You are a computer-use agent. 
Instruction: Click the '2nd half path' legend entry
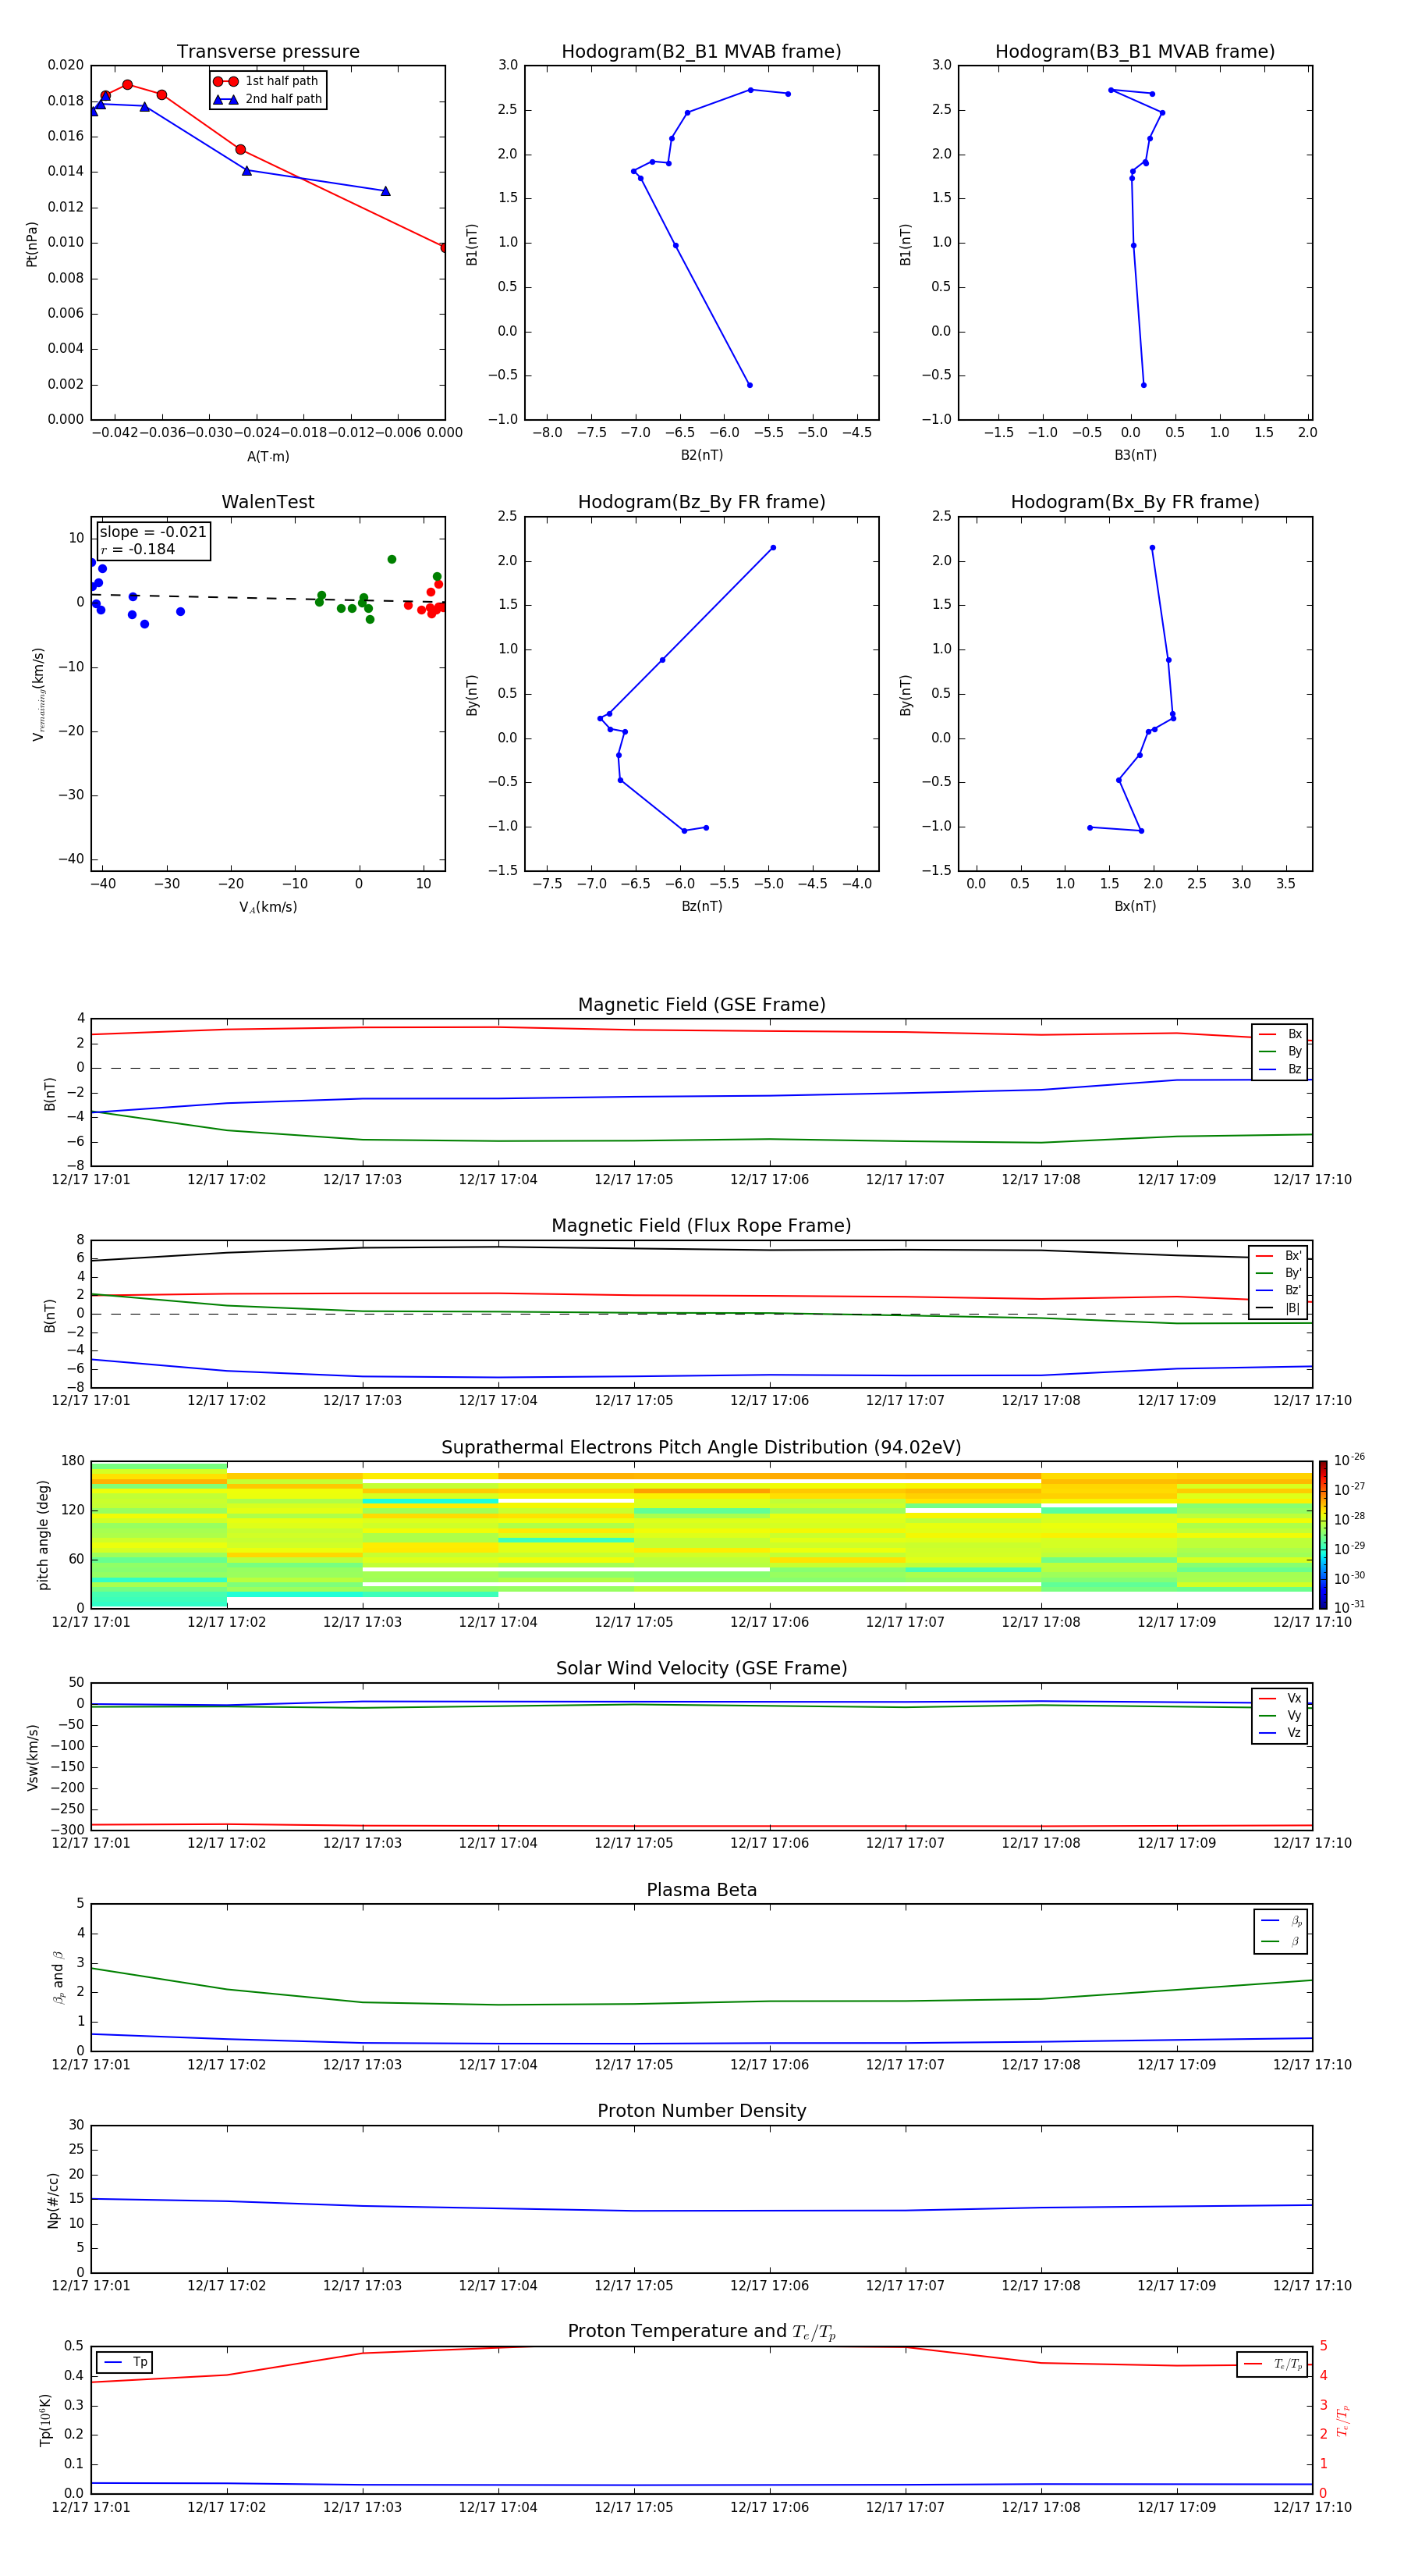click(268, 99)
